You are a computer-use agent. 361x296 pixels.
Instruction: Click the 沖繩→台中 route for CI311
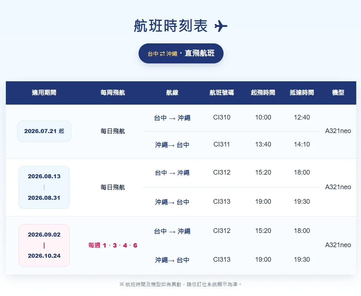point(172,145)
